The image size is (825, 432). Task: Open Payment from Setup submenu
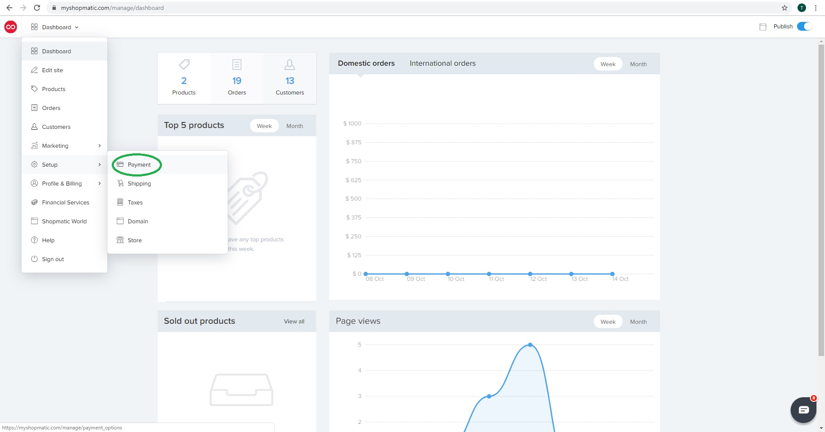pyautogui.click(x=168, y=164)
